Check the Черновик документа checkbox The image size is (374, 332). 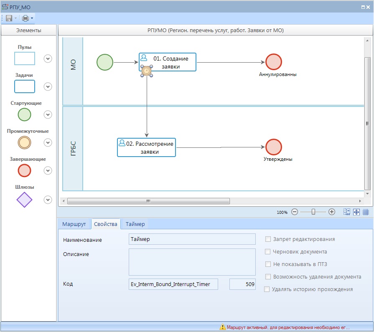(268, 252)
